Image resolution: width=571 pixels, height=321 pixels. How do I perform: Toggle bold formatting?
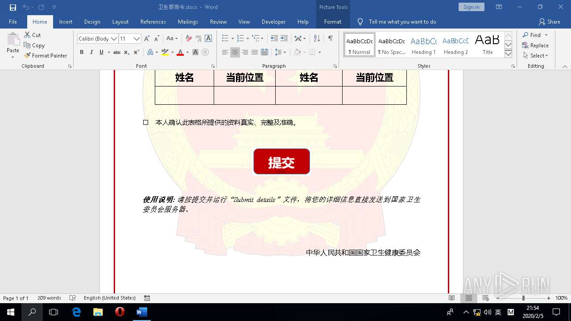pos(82,52)
